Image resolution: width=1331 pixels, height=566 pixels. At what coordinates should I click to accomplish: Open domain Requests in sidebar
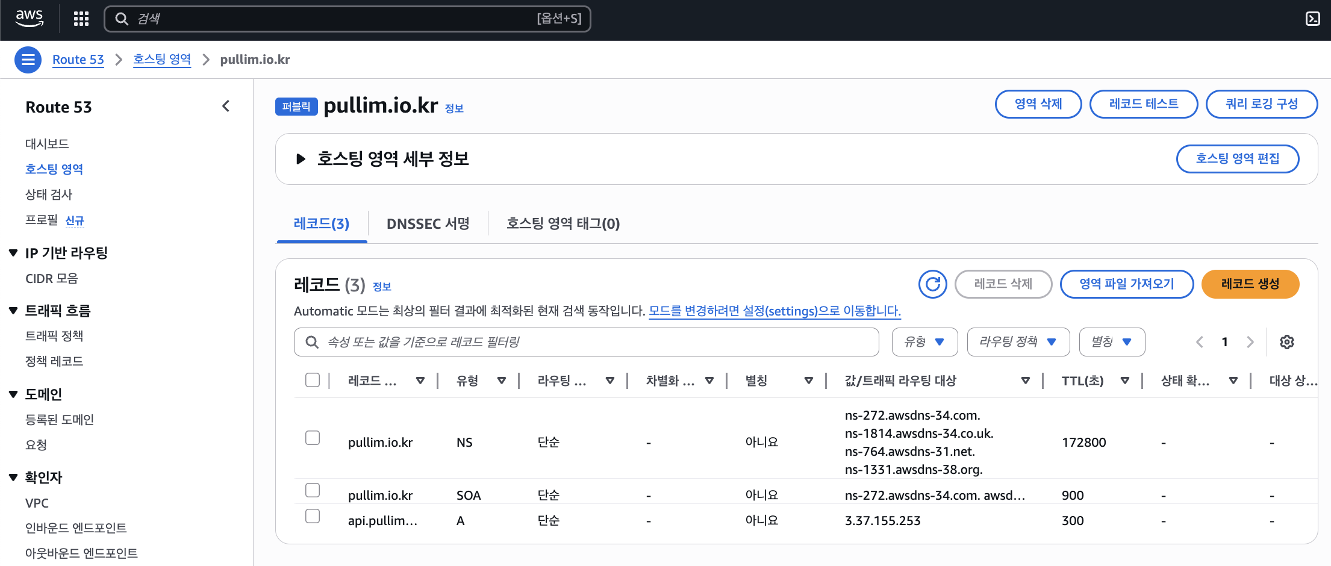(36, 445)
